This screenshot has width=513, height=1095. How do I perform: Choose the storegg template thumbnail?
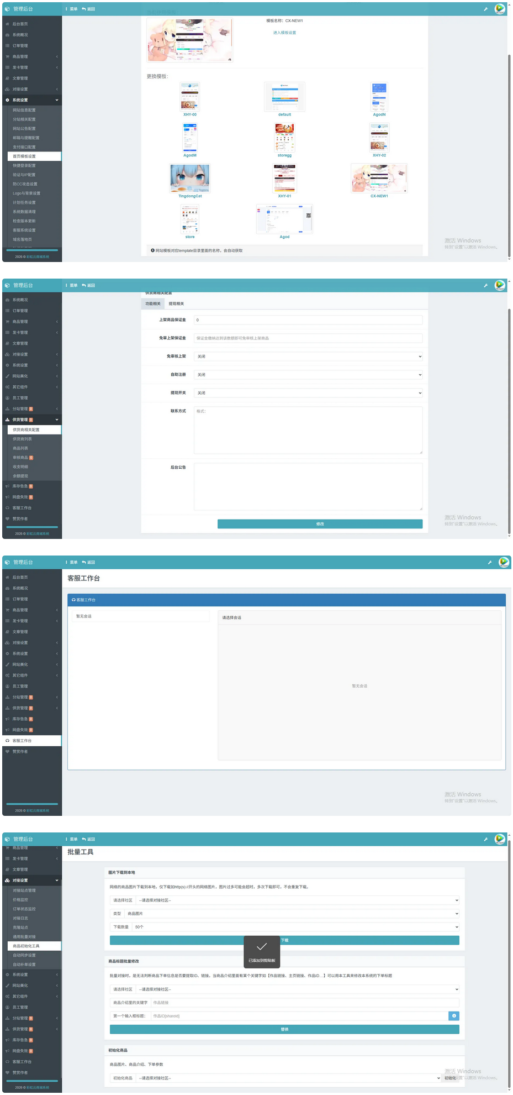284,137
